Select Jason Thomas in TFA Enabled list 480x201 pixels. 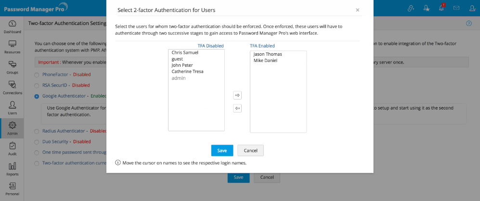click(268, 54)
